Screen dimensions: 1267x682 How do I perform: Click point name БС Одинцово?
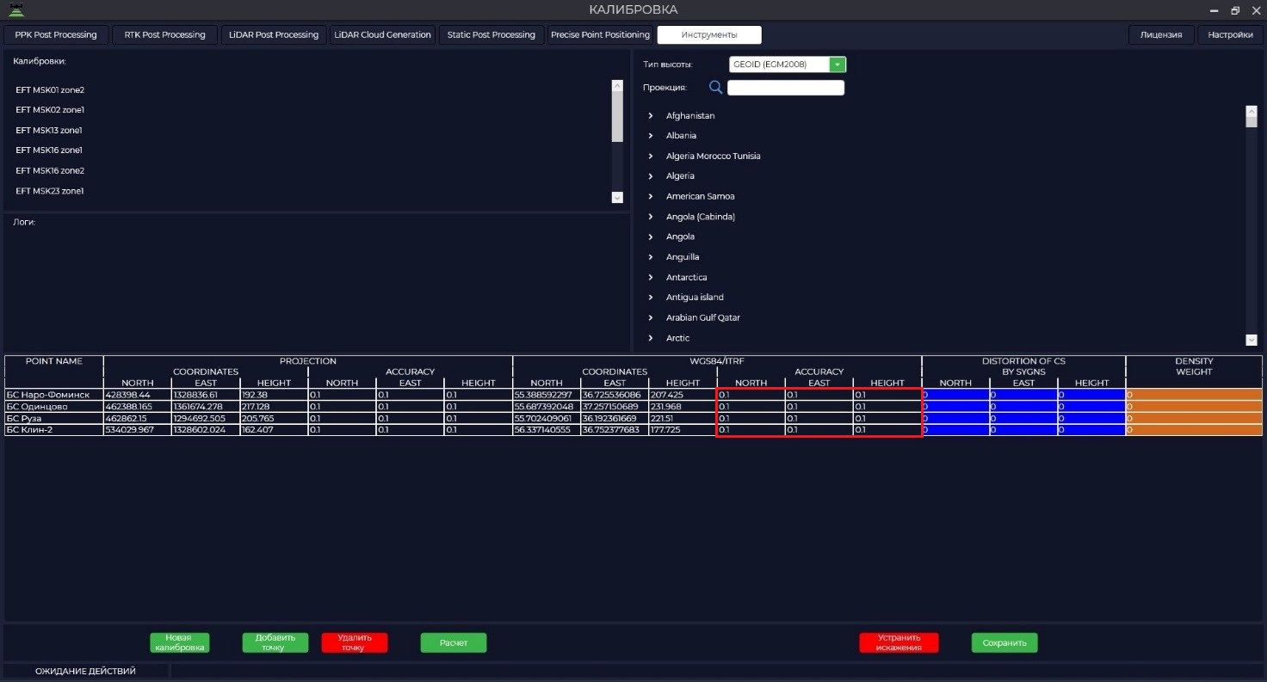54,406
